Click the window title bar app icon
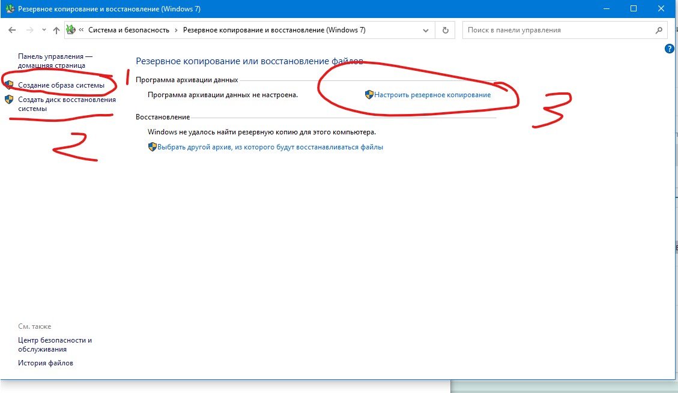Image resolution: width=678 pixels, height=393 pixels. tap(10, 8)
